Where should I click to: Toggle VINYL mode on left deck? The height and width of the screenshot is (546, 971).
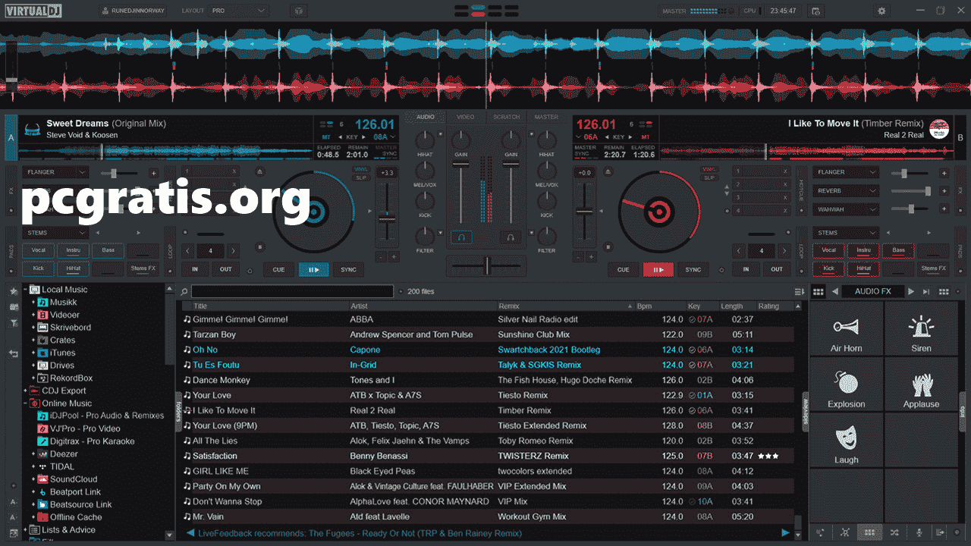[361, 169]
